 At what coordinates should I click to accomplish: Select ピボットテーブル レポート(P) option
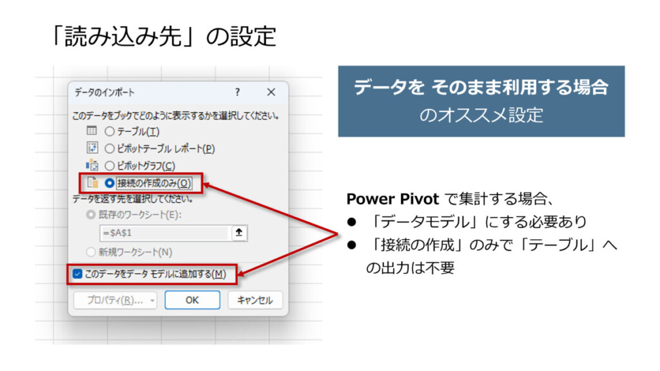pyautogui.click(x=110, y=149)
